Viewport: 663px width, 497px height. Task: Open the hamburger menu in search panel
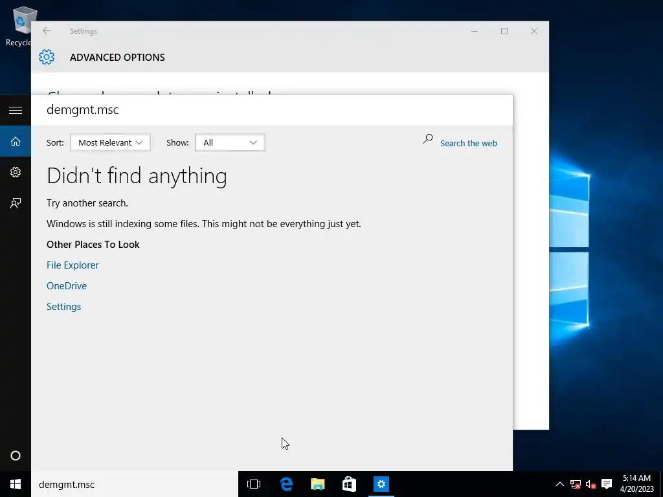coord(16,110)
